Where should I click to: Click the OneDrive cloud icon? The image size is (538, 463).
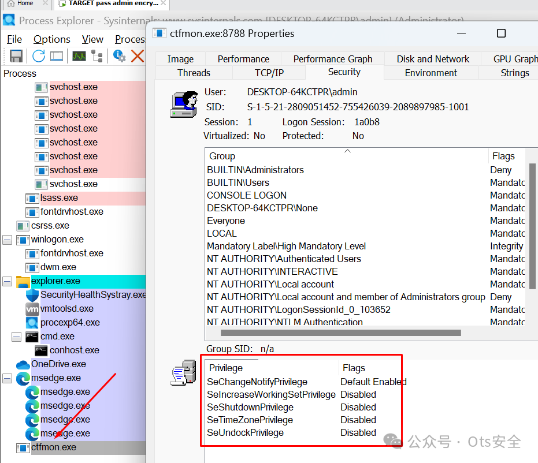[23, 364]
